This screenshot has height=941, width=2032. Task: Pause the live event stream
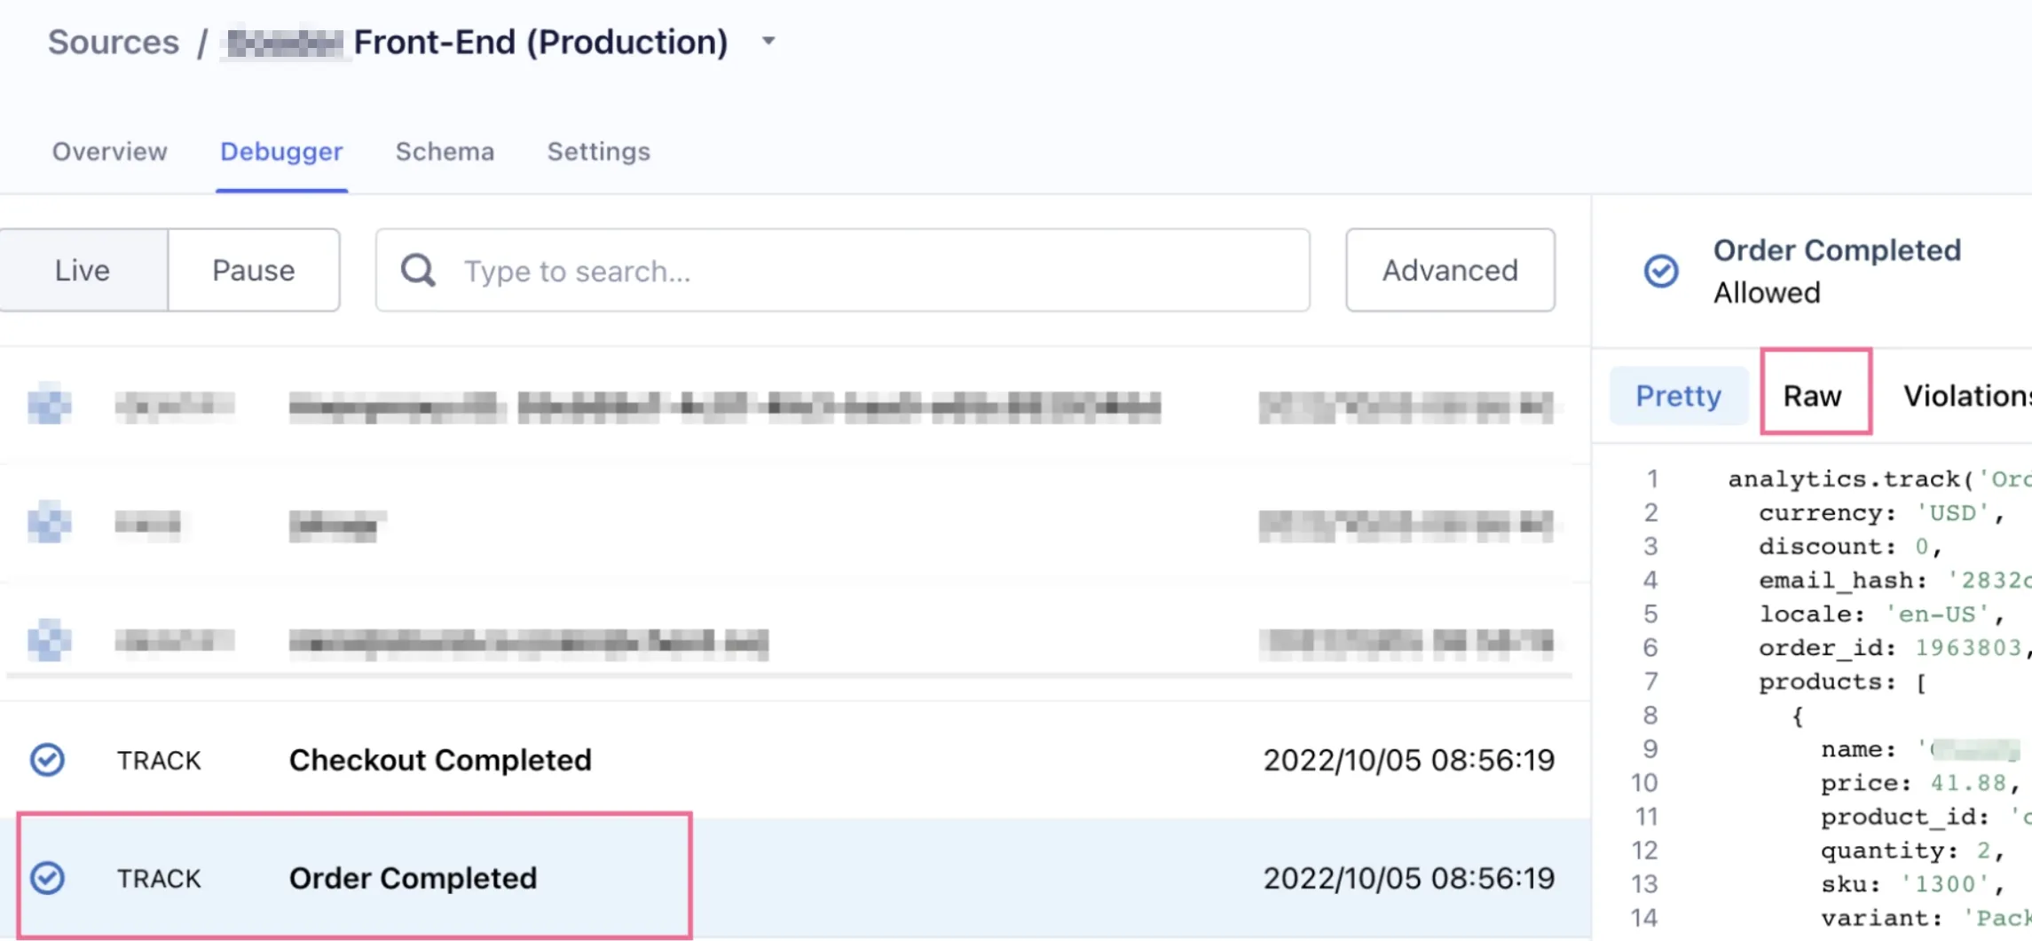(x=254, y=270)
